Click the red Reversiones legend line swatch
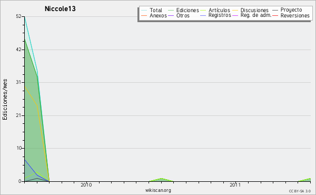This screenshot has width=316, height=195. [x=275, y=15]
